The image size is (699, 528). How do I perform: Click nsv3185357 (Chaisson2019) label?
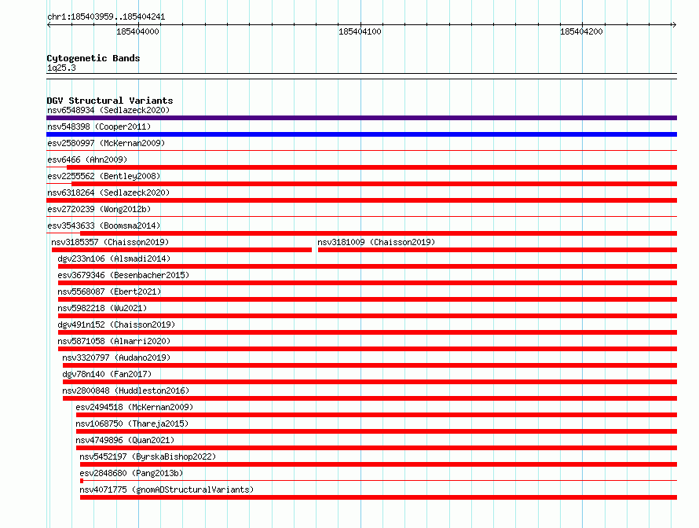(x=110, y=242)
